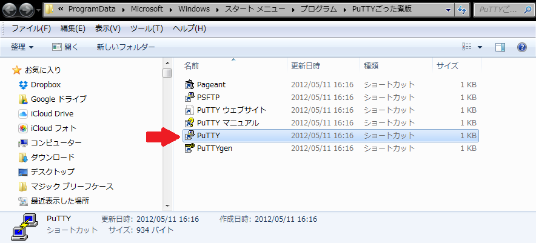Click the PSFTP shortcut icon
This screenshot has width=536, height=243.
(x=189, y=98)
